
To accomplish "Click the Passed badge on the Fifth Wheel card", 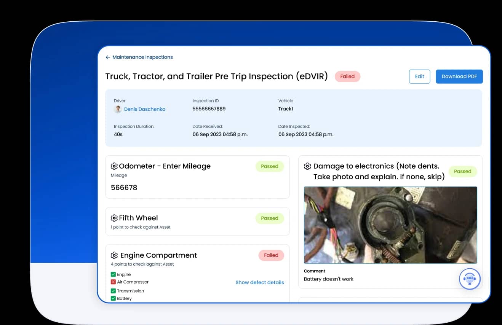I will [x=270, y=218].
